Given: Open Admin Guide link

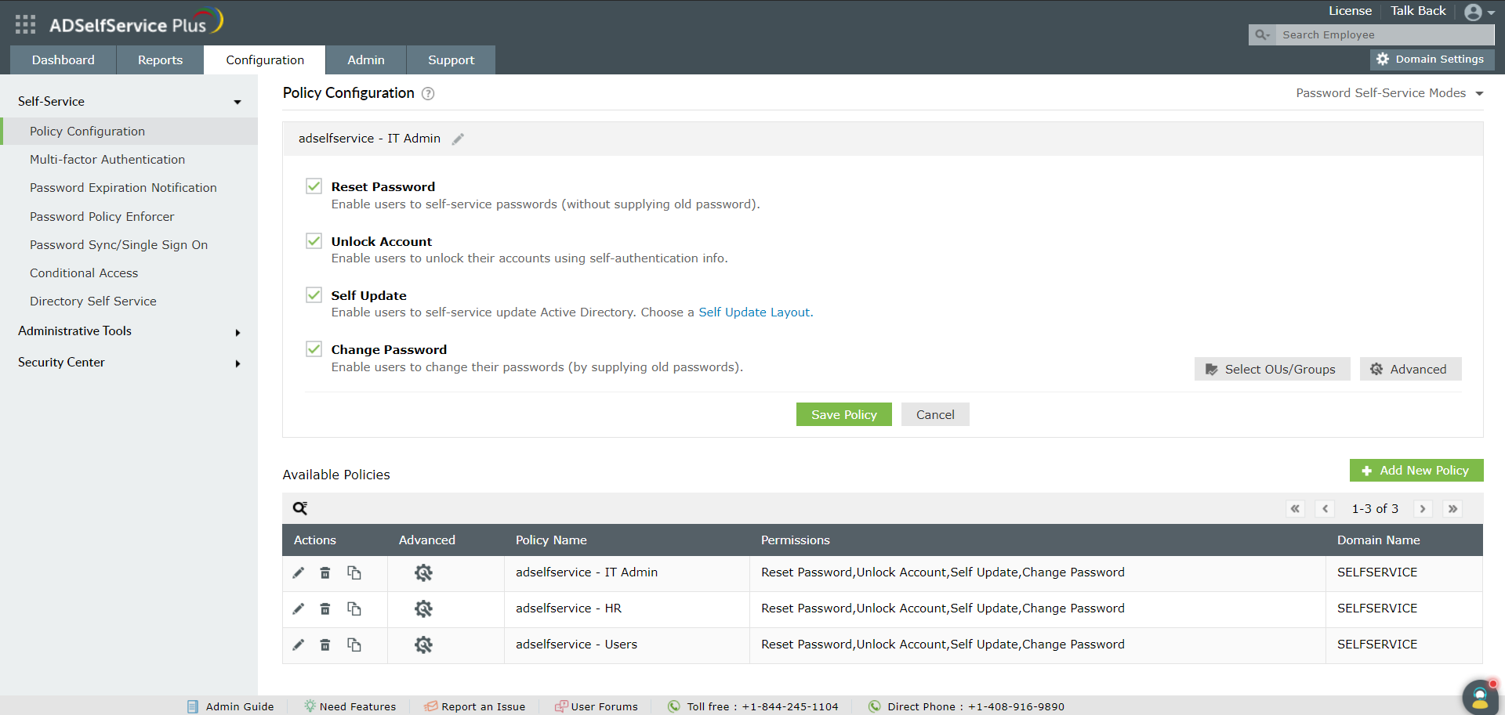Looking at the screenshot, I should [231, 706].
